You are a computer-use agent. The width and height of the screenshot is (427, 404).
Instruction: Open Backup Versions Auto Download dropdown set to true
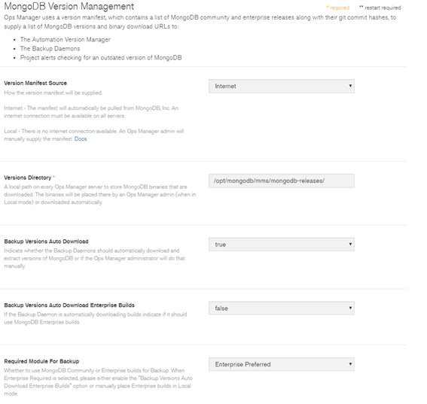282,245
